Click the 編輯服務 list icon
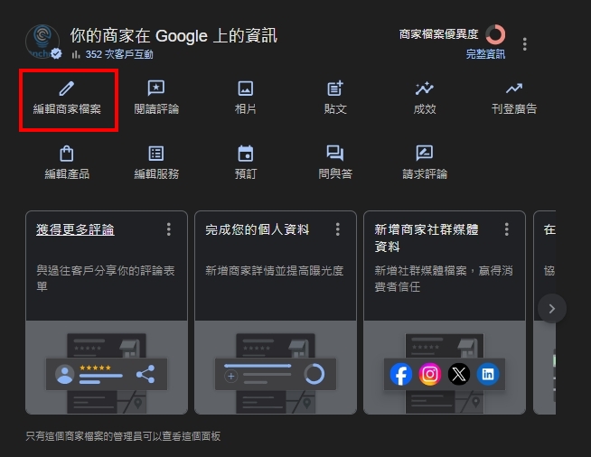This screenshot has height=457, width=591. 156,154
